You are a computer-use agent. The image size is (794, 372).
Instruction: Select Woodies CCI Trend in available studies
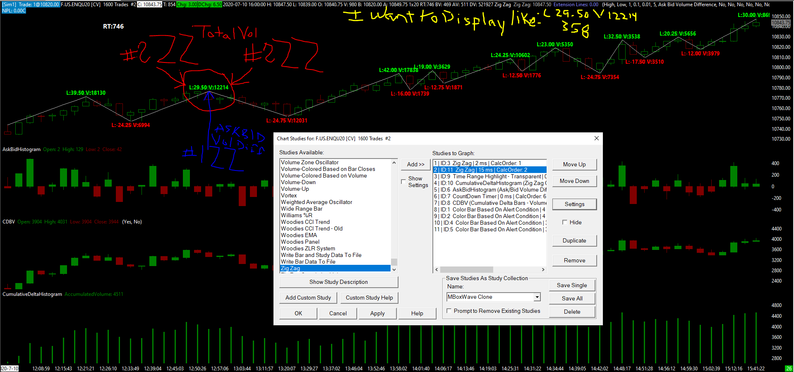point(305,222)
